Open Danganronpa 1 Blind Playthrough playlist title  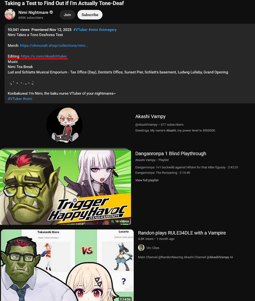[x=171, y=154]
